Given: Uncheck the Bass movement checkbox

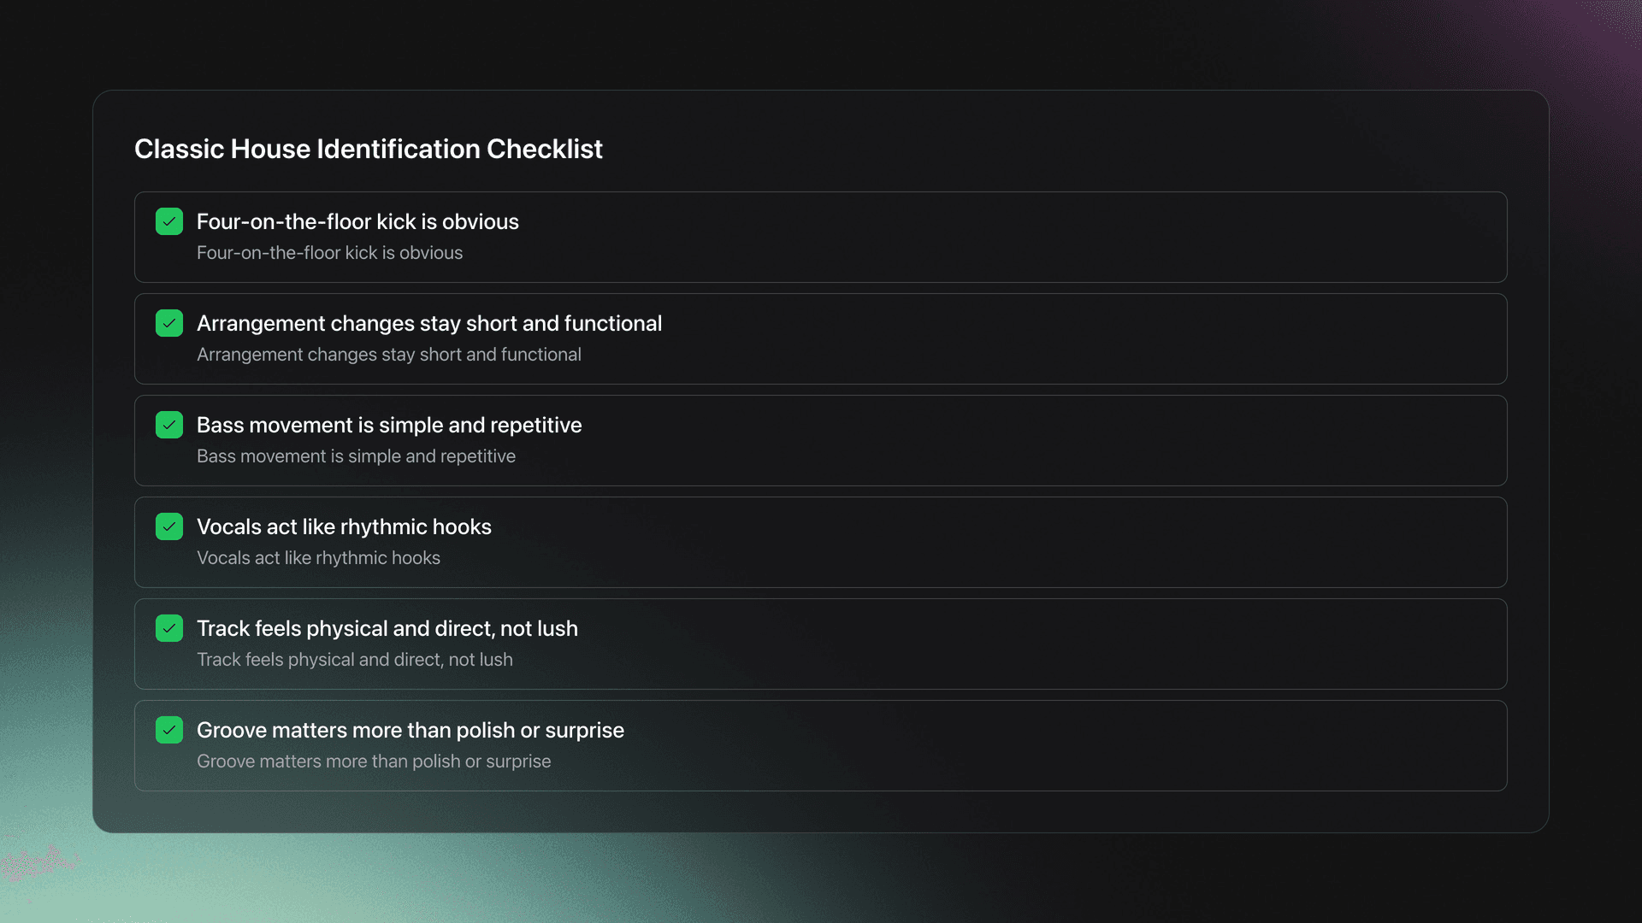Looking at the screenshot, I should (x=169, y=425).
